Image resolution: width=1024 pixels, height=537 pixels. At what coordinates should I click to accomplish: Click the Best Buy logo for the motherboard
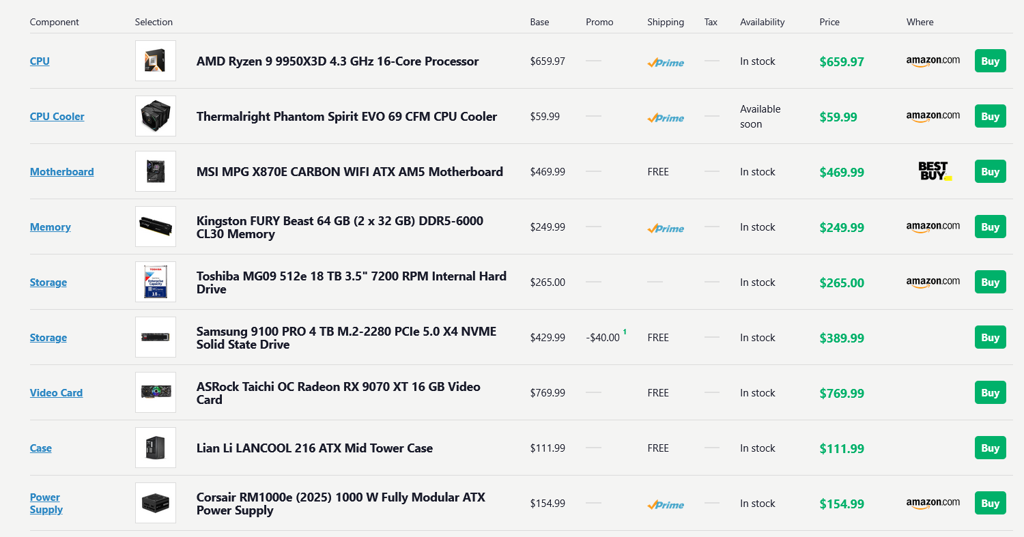(935, 171)
